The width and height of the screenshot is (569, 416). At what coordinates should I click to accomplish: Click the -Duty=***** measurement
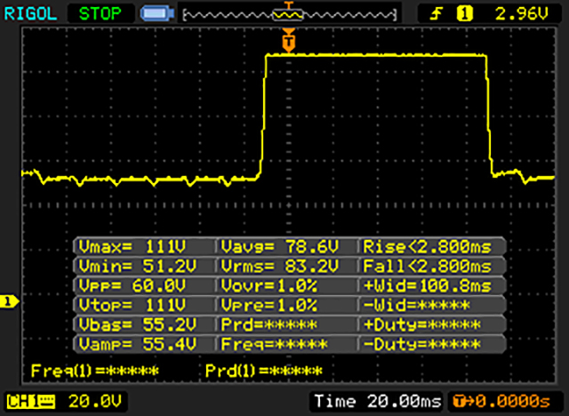422,344
